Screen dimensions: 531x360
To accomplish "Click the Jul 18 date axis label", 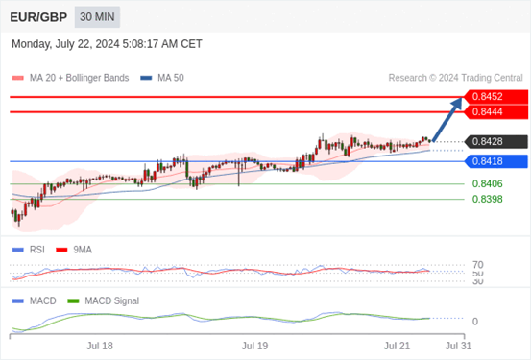I will (x=100, y=346).
